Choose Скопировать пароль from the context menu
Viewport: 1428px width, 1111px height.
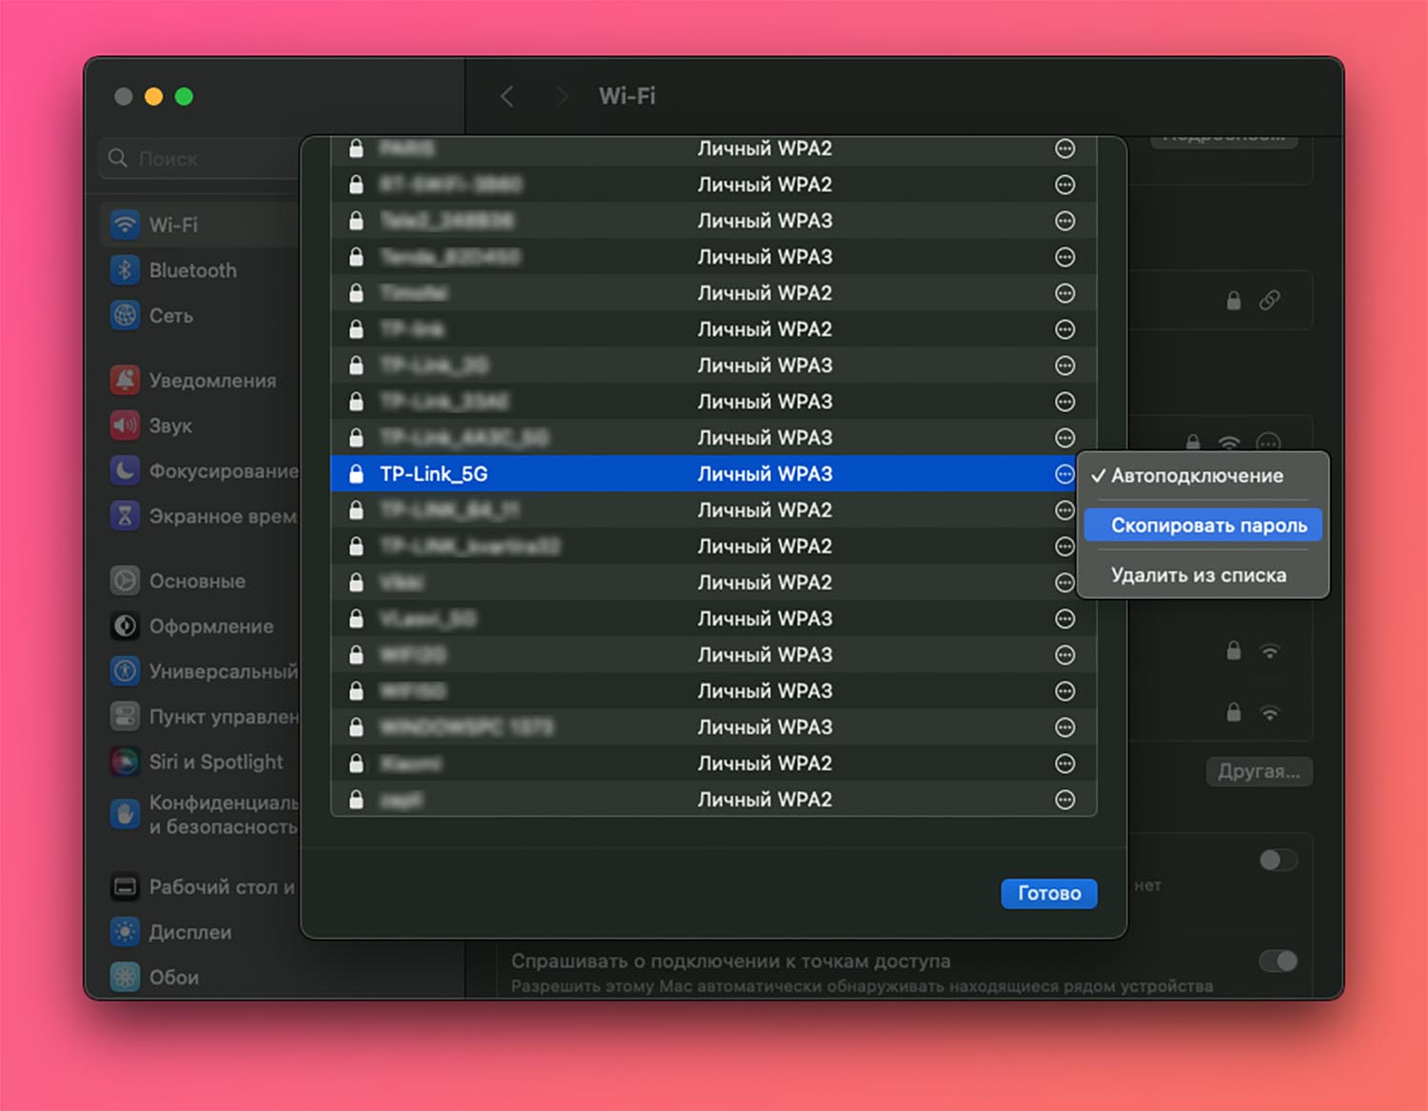pos(1208,526)
